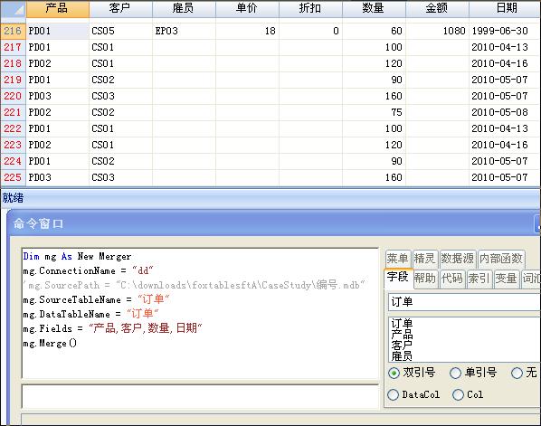This screenshot has height=426, width=541.
Task: Switch to the 变量 tab
Action: (x=506, y=278)
